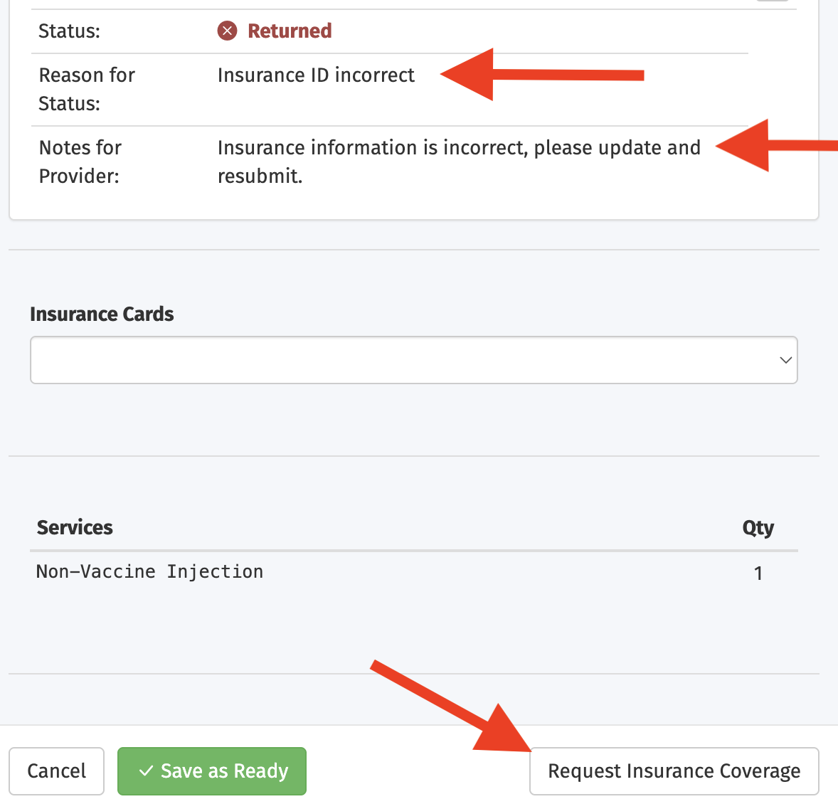Click the Save as Ready button
The height and width of the screenshot is (804, 838).
(x=211, y=771)
